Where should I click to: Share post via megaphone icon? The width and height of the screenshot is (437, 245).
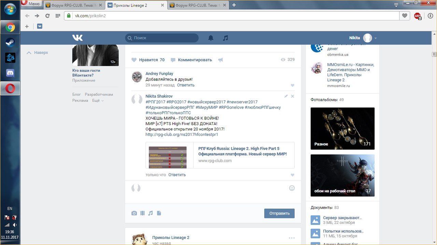(x=221, y=60)
